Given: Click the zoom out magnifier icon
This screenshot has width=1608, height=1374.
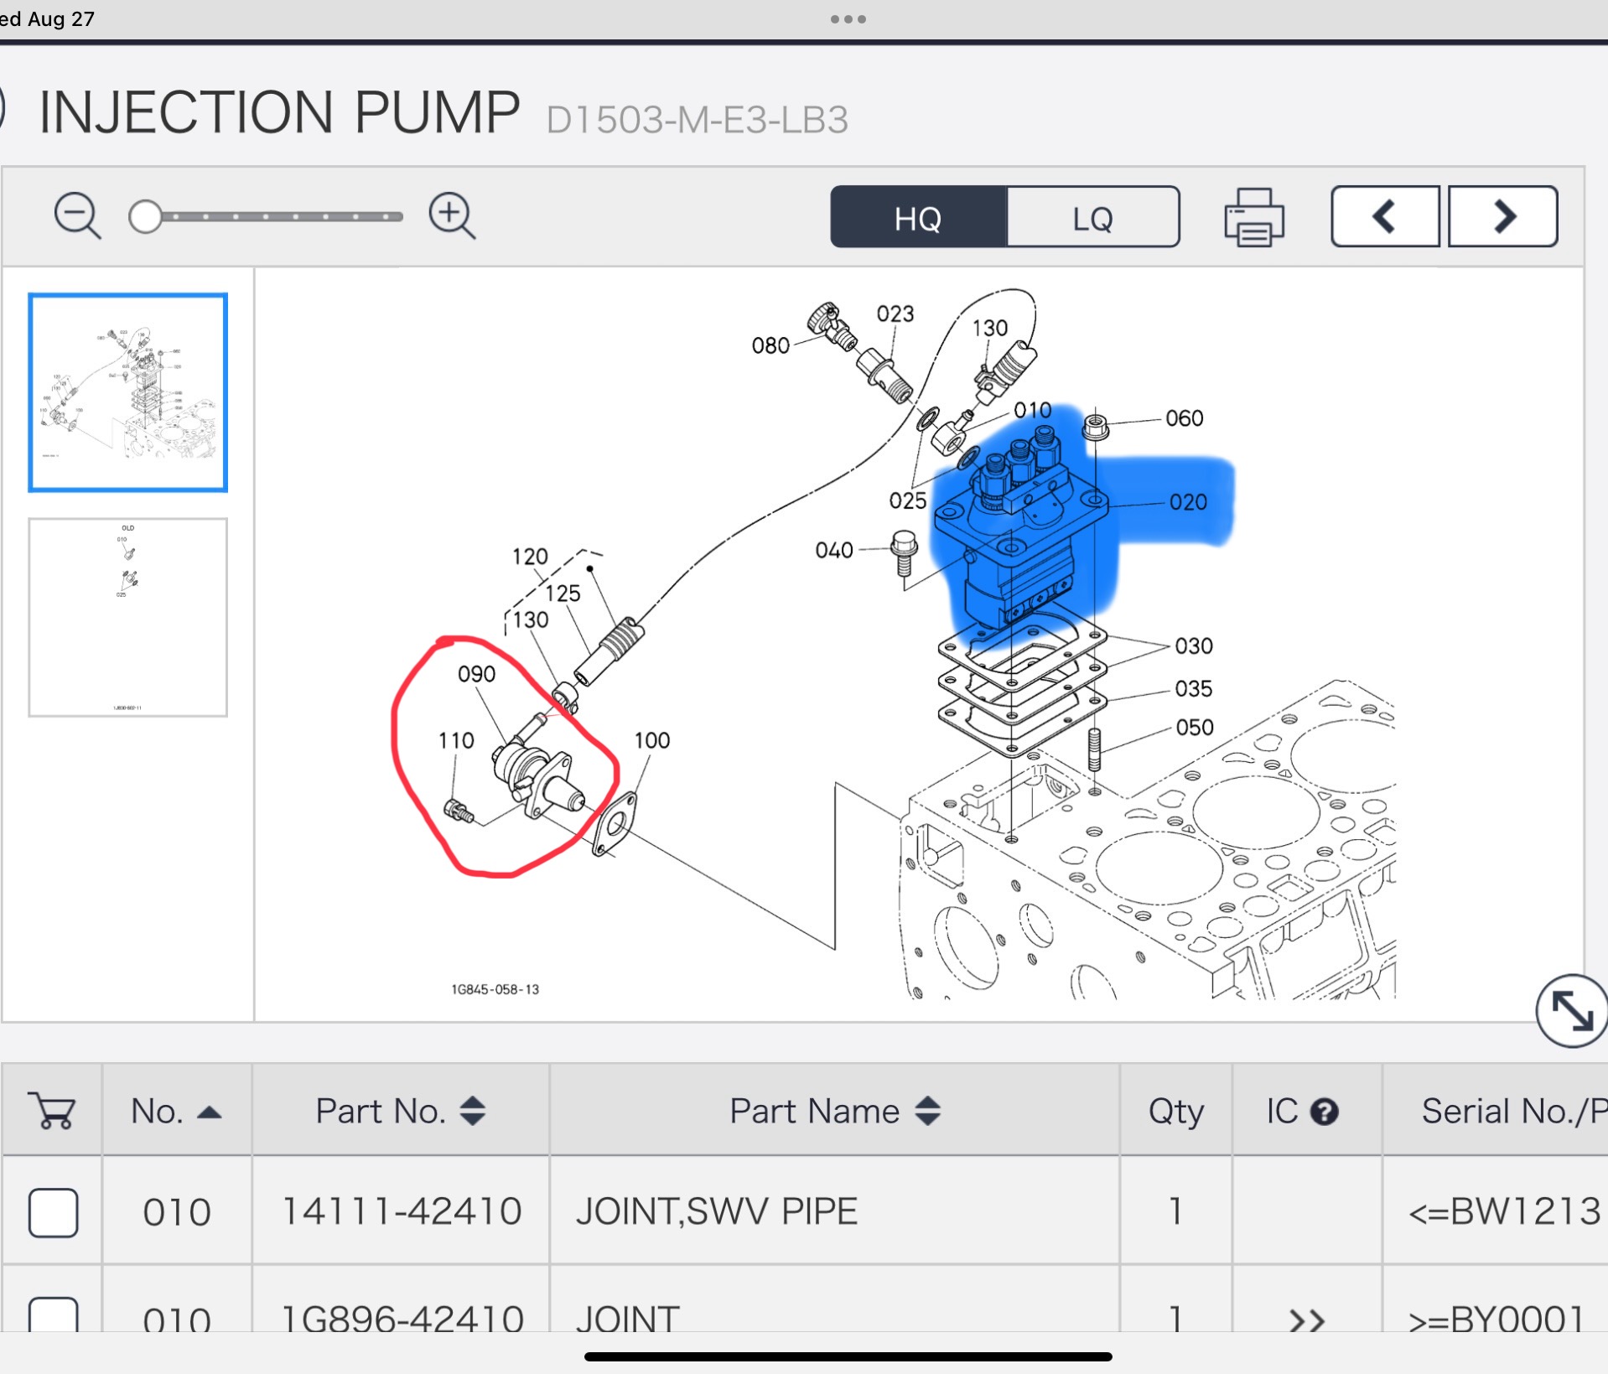Looking at the screenshot, I should [76, 216].
